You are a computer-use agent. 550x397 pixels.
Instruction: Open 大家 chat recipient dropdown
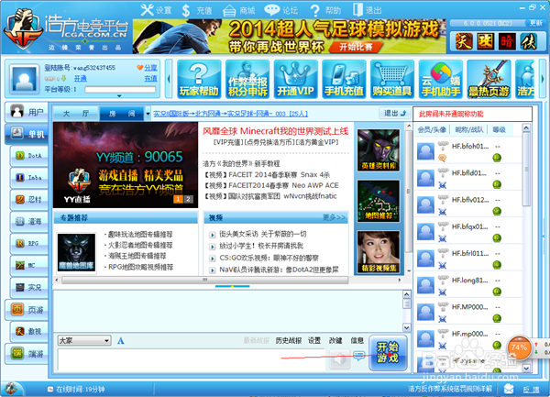[x=84, y=340]
